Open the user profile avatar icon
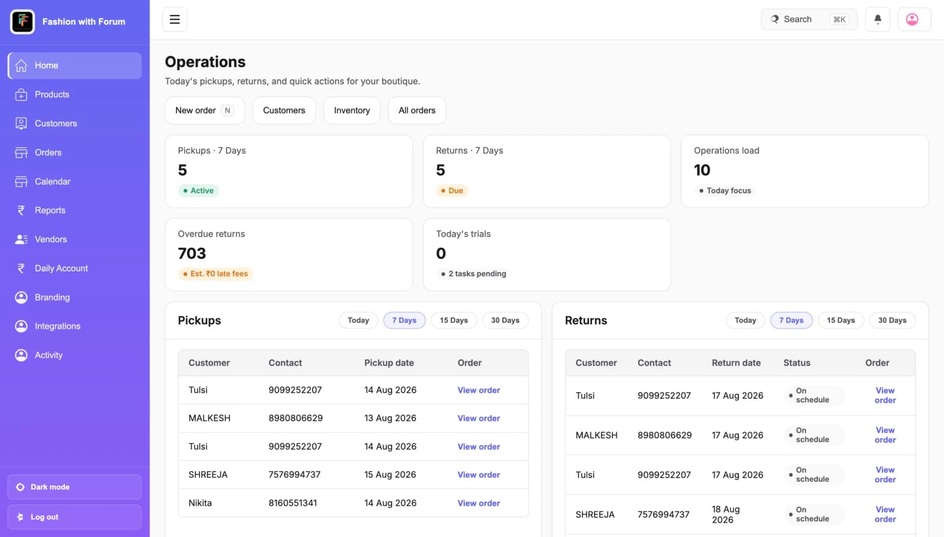 (912, 19)
